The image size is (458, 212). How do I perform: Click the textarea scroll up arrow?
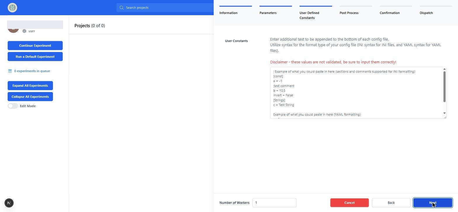pyautogui.click(x=445, y=69)
